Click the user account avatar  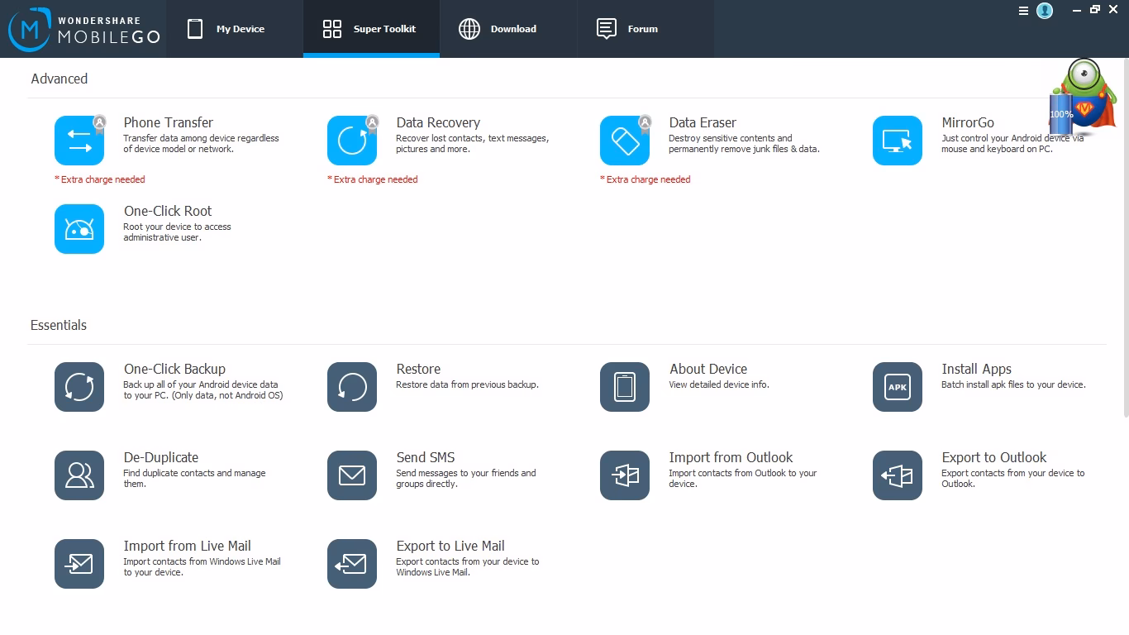pyautogui.click(x=1043, y=11)
